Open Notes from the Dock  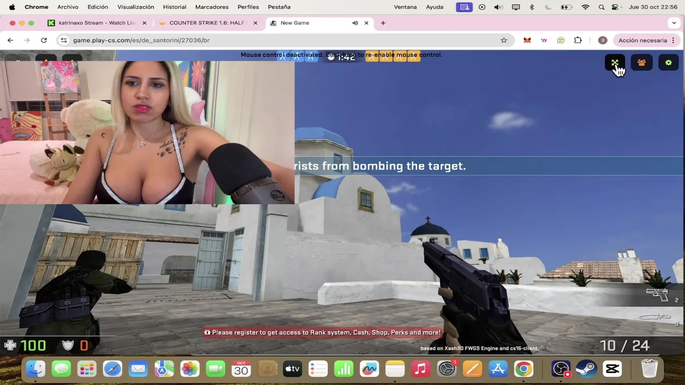click(x=395, y=369)
